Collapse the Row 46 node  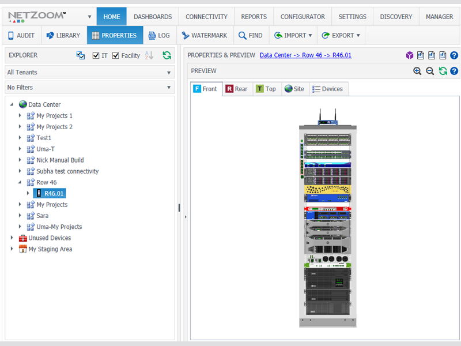(x=20, y=182)
